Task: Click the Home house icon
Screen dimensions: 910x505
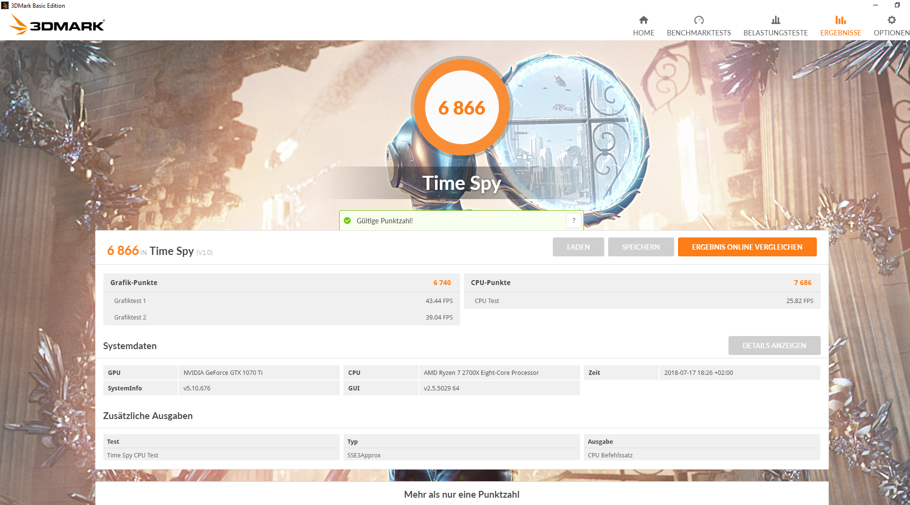Action: (644, 20)
